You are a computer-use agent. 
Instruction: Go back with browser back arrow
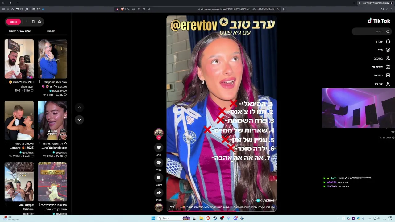[x=391, y=9]
